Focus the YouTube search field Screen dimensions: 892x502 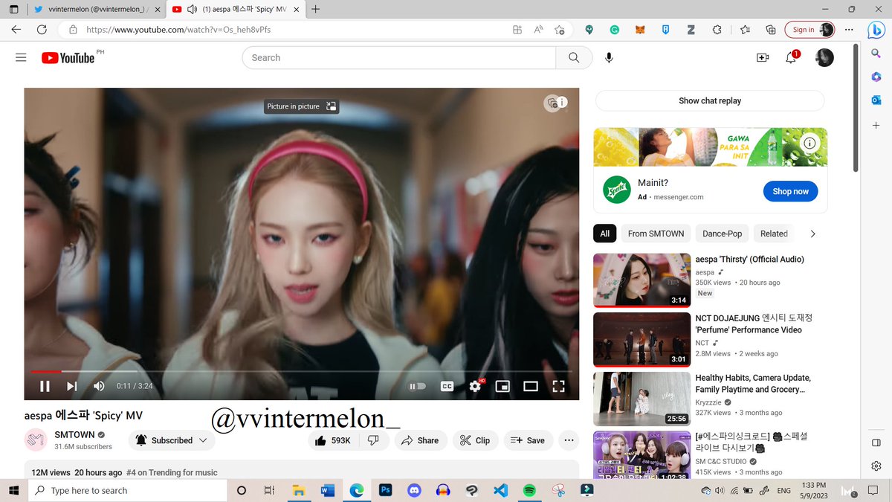pos(398,57)
